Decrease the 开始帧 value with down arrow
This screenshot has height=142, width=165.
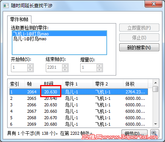click(30, 69)
